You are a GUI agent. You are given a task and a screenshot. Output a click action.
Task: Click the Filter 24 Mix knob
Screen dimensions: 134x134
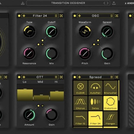(x=51, y=54)
